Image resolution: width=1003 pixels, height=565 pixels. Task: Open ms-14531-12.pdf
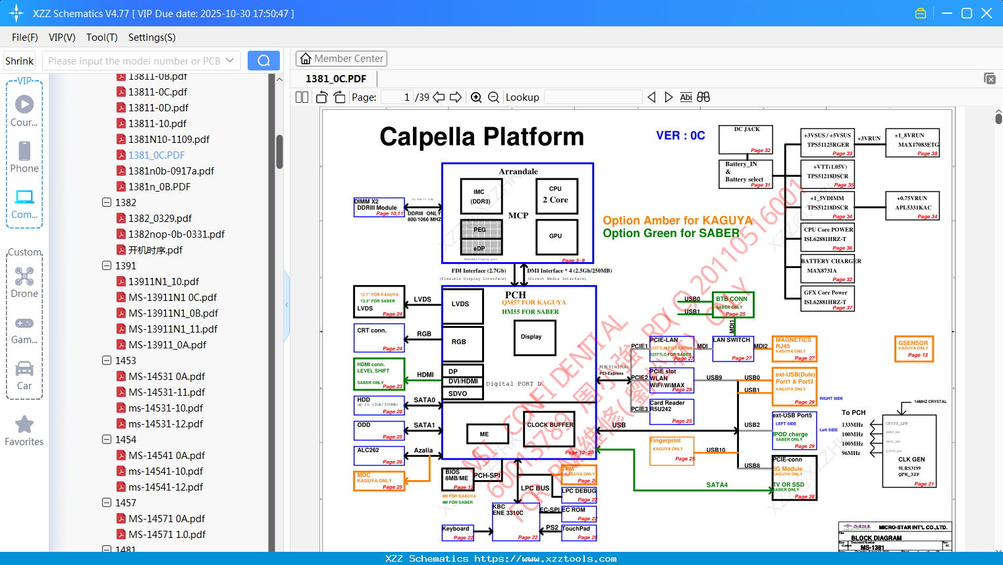(165, 423)
